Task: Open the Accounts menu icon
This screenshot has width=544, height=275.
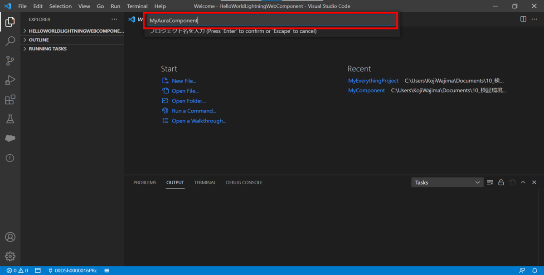Action: [10, 237]
